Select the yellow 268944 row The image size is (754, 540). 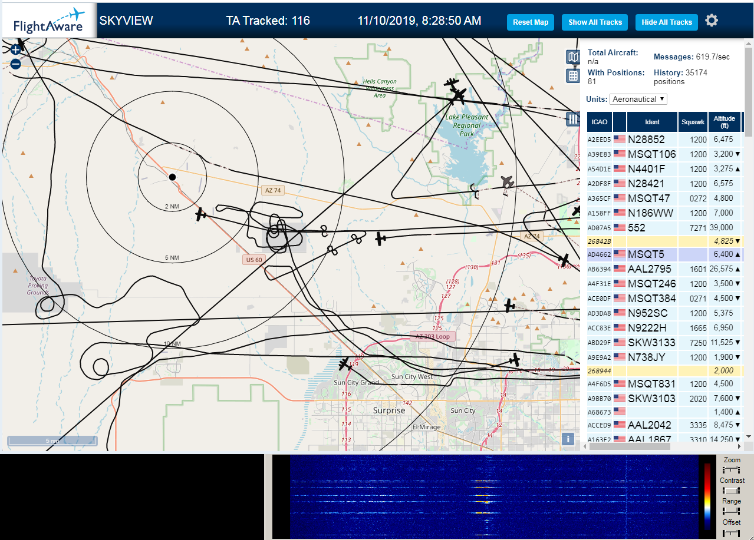pos(666,370)
